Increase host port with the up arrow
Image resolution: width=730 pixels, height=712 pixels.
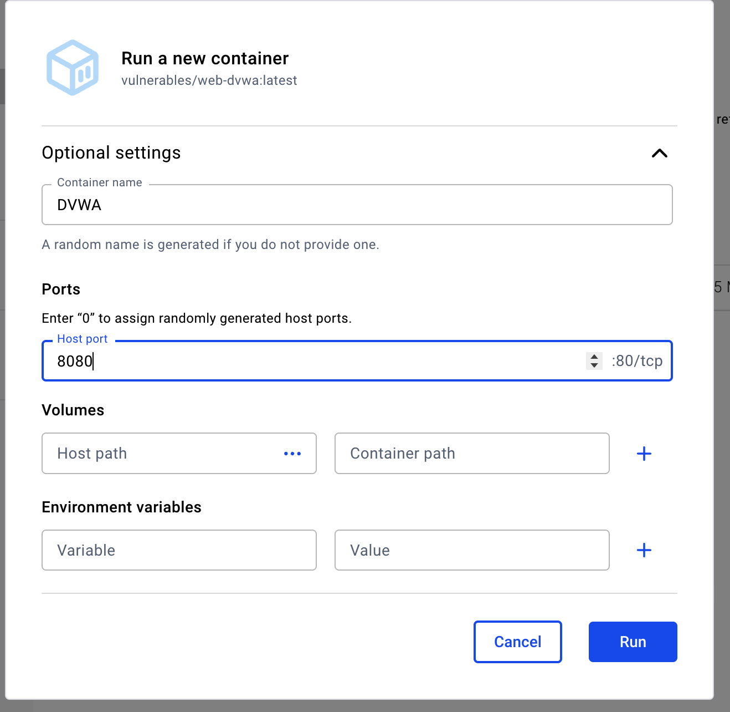pos(594,357)
